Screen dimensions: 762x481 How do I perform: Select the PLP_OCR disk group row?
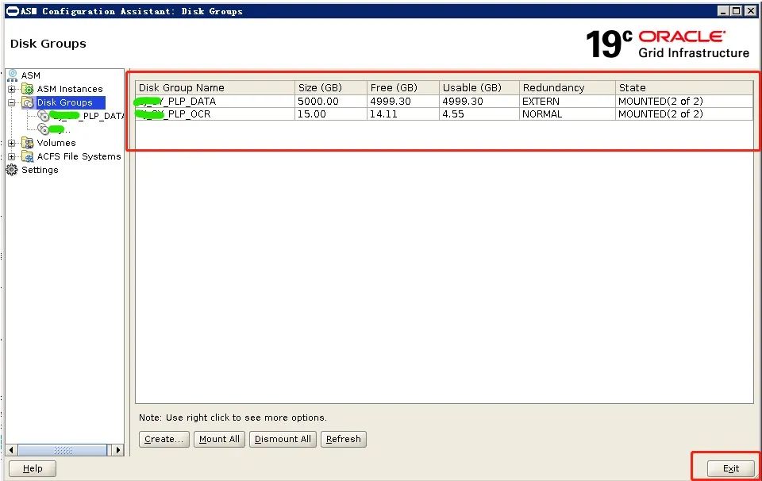(x=444, y=114)
